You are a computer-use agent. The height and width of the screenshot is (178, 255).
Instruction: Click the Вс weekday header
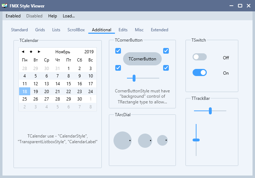[x=90, y=60]
